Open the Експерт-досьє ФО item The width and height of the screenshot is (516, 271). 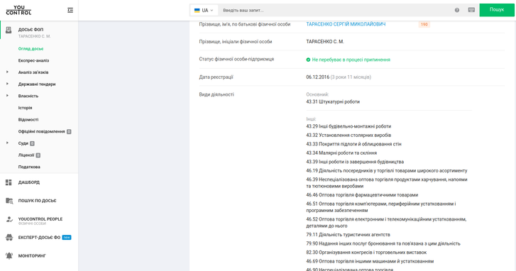pos(39,238)
